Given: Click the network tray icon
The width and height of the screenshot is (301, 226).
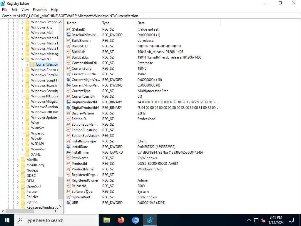Looking at the screenshot, I should tap(256, 220).
